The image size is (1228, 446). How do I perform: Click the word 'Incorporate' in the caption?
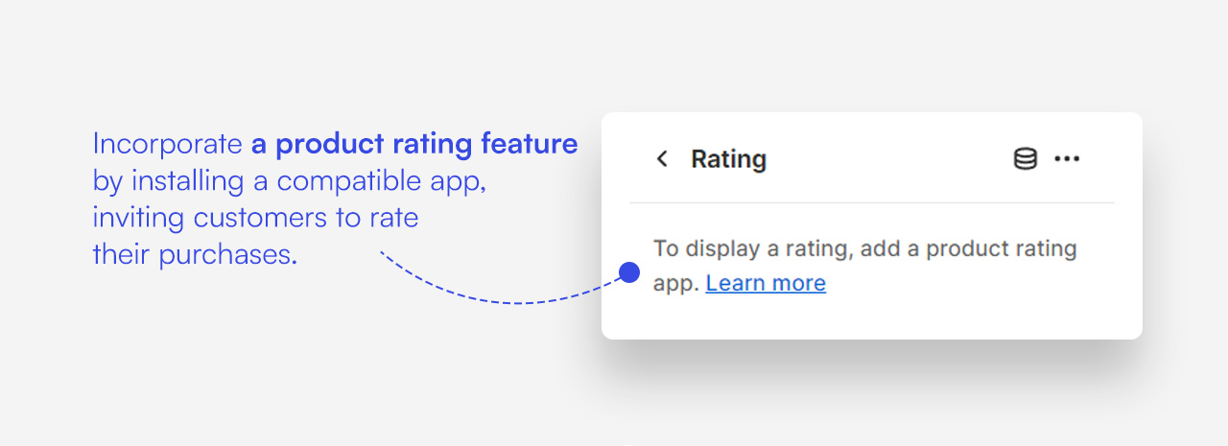pyautogui.click(x=167, y=144)
